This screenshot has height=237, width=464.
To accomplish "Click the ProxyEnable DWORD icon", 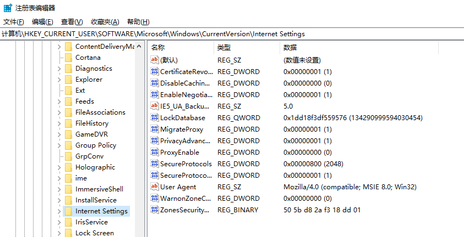I will point(155,152).
